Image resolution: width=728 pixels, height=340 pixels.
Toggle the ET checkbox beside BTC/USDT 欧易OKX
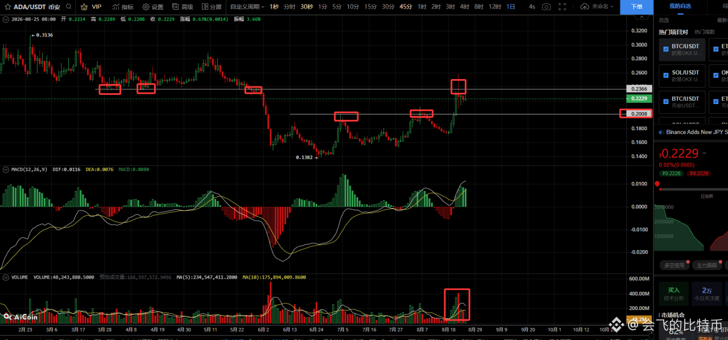click(x=715, y=49)
